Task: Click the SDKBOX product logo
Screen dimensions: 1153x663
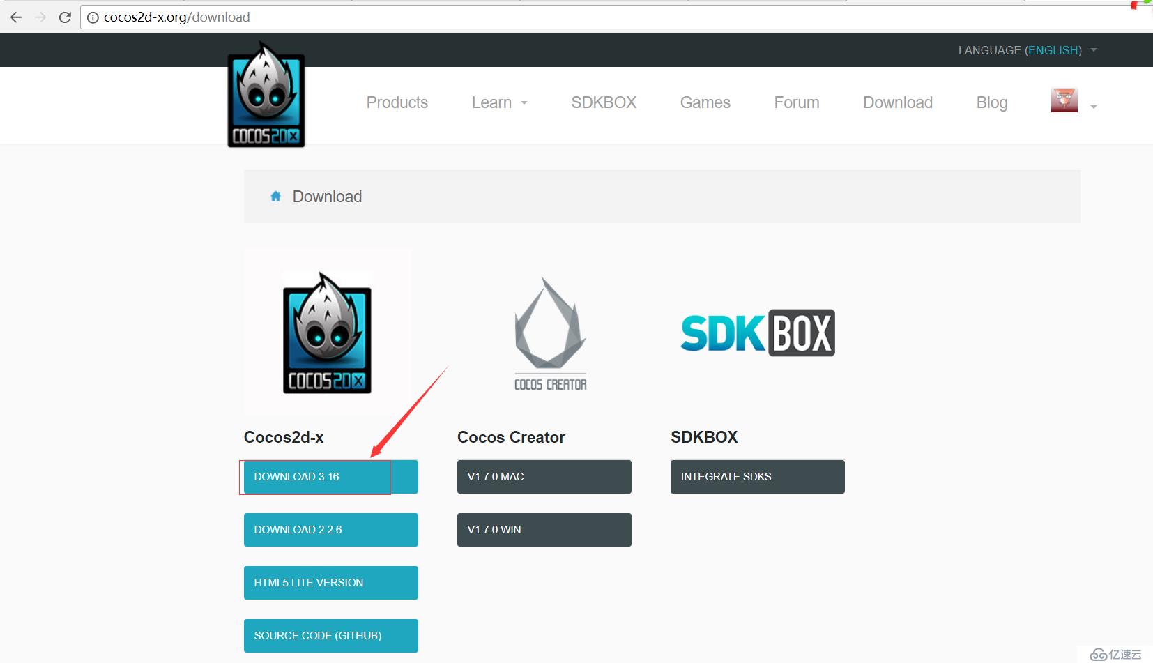Action: 758,333
